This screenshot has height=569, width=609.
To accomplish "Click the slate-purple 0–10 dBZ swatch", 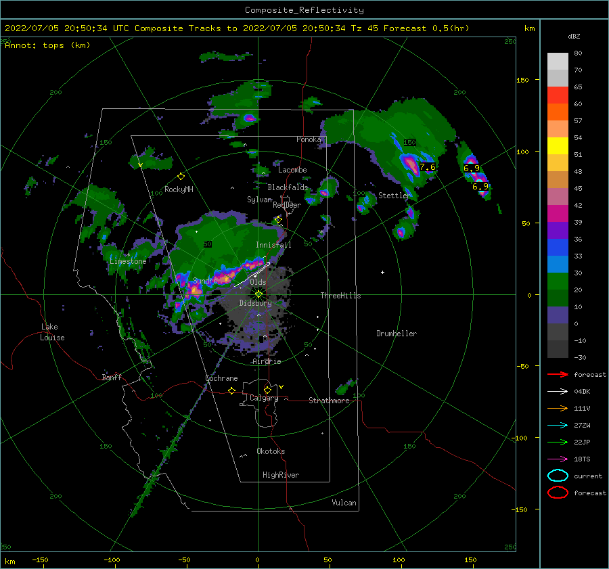I will point(558,315).
